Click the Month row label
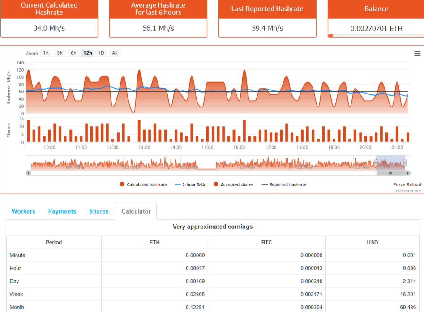 (x=17, y=307)
